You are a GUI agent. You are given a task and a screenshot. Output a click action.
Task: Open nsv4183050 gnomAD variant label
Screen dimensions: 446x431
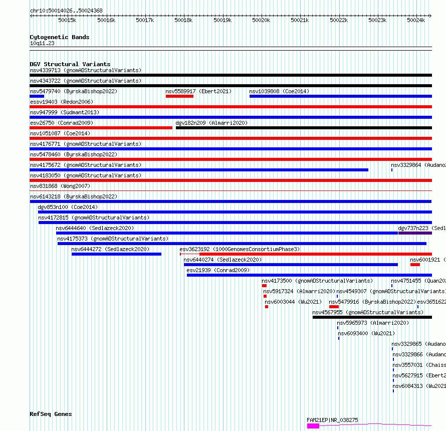(x=86, y=175)
